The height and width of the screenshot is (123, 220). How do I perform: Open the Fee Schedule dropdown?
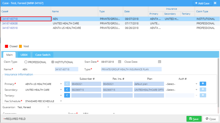(x=61, y=101)
